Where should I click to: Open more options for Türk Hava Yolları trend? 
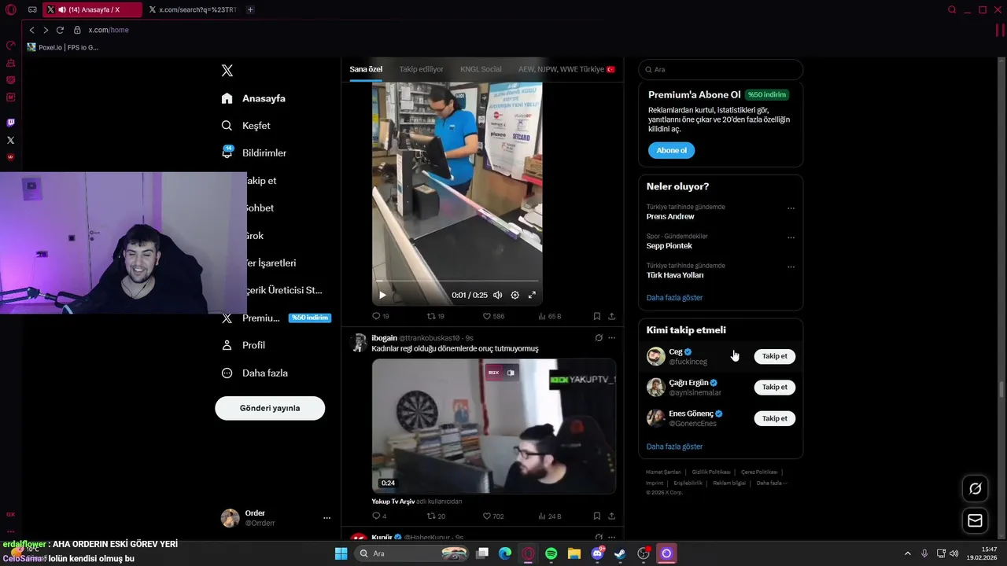pyautogui.click(x=791, y=266)
